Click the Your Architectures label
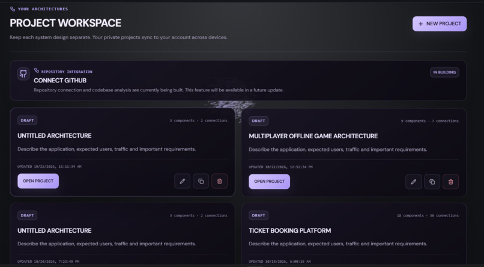 43,9
